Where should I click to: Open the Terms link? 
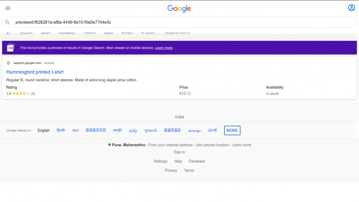pos(189,170)
